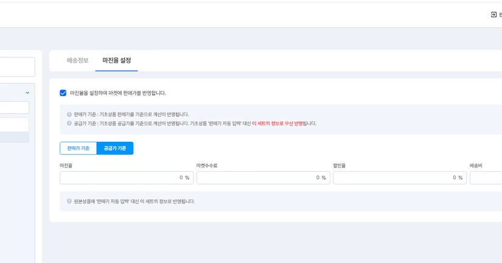Click the 할인율 field label

click(x=340, y=166)
